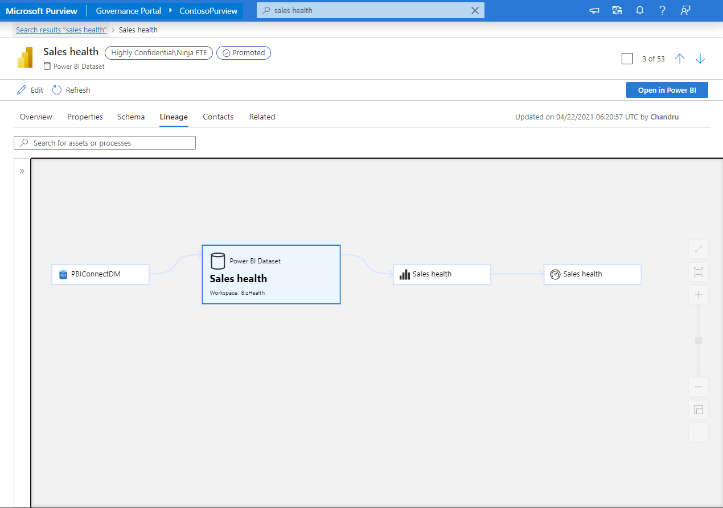Image resolution: width=723 pixels, height=508 pixels.
Task: Click the Workspace: BizHealth text
Action: [x=237, y=293]
